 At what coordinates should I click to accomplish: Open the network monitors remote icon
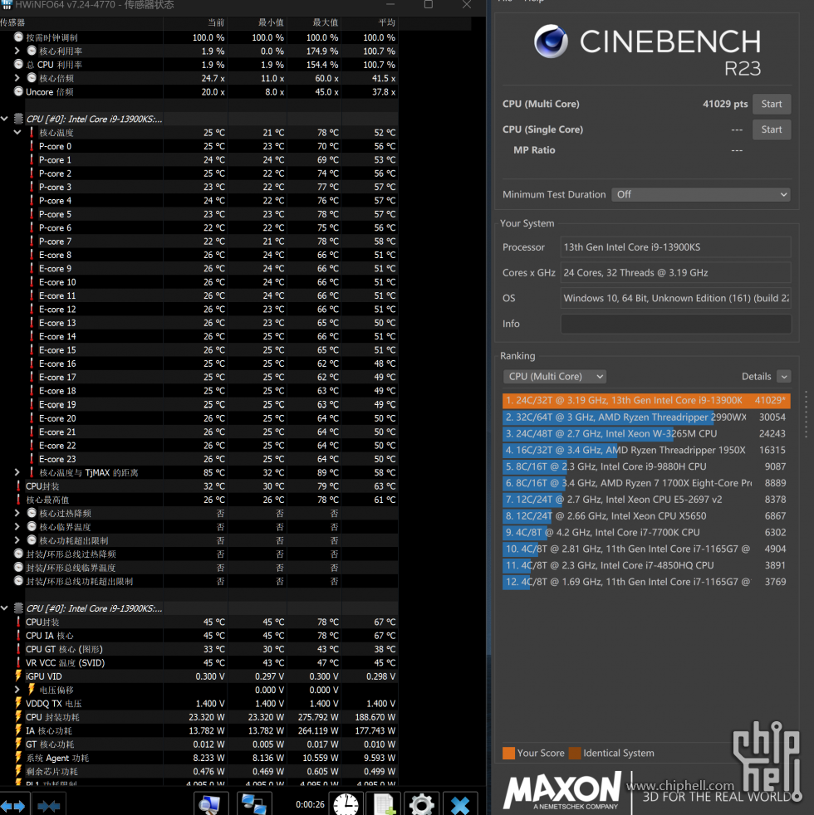[254, 803]
